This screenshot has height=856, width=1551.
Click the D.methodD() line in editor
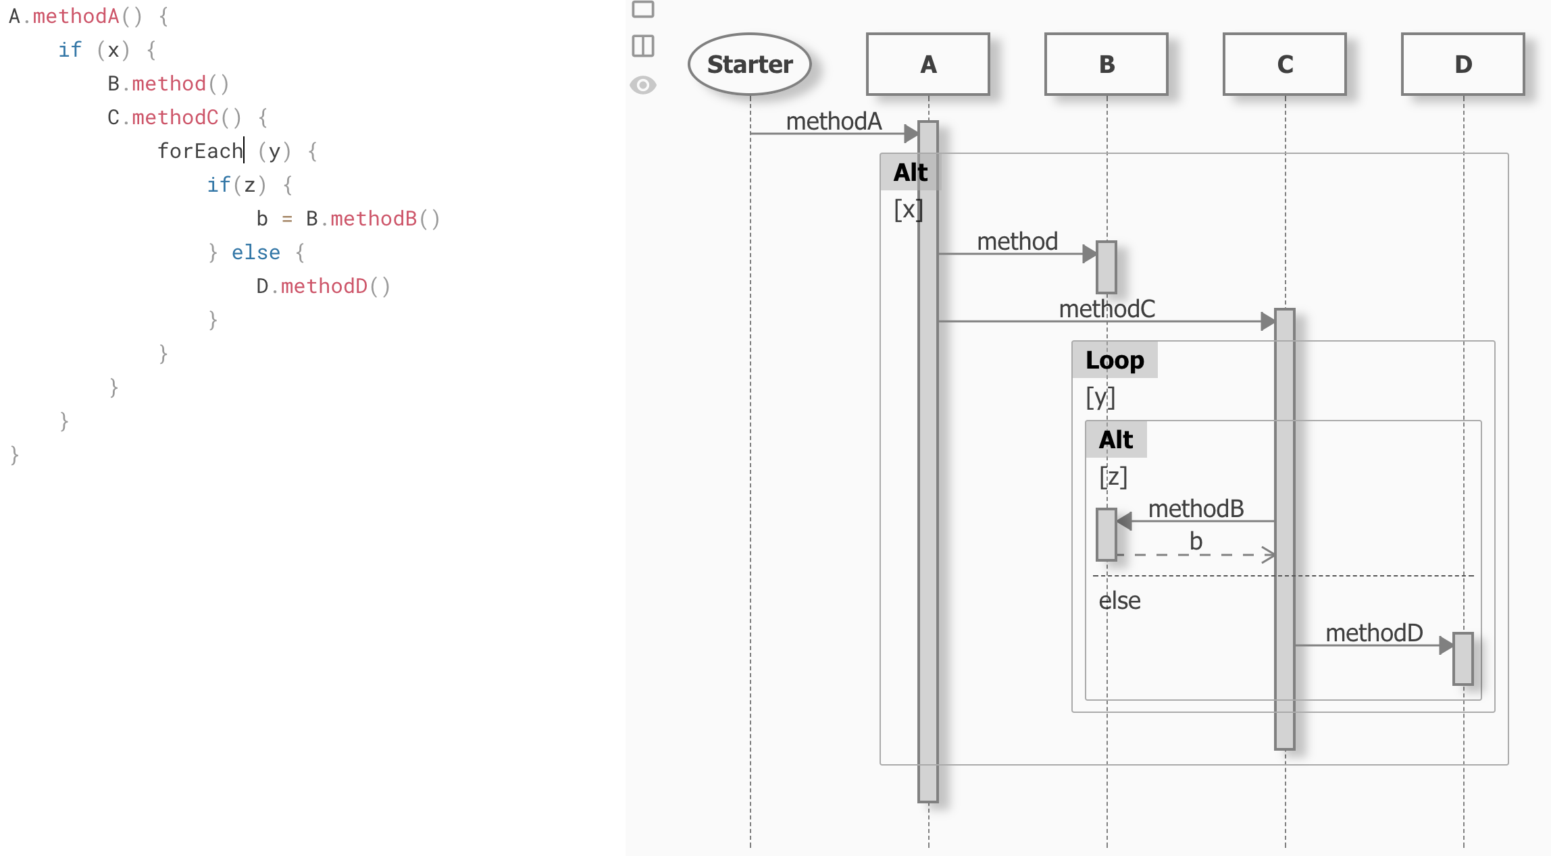tap(323, 286)
